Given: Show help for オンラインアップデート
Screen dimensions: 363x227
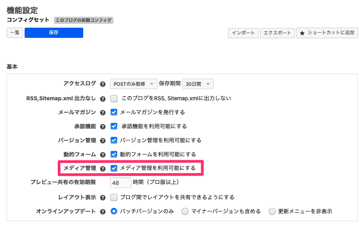Looking at the screenshot, I should click(x=103, y=211).
